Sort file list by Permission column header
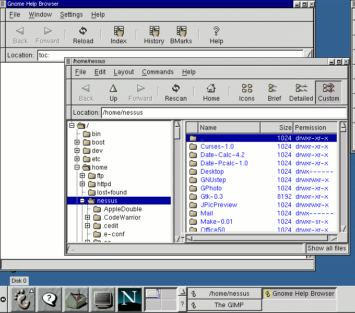This screenshot has height=313, width=355. (x=315, y=128)
